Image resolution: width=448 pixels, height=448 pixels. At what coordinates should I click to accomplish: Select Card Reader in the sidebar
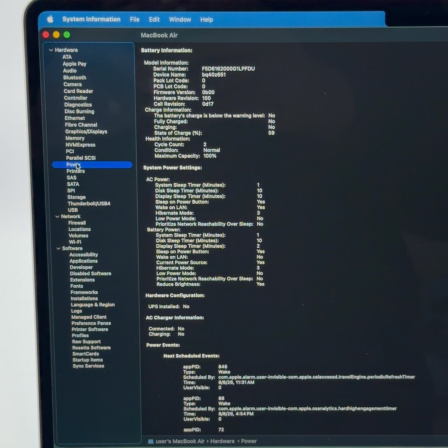(78, 91)
